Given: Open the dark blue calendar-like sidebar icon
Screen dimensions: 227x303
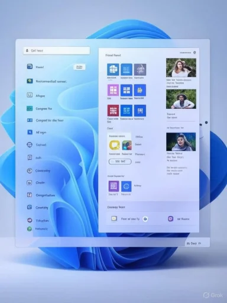Looking at the screenshot, I should (x=30, y=66).
